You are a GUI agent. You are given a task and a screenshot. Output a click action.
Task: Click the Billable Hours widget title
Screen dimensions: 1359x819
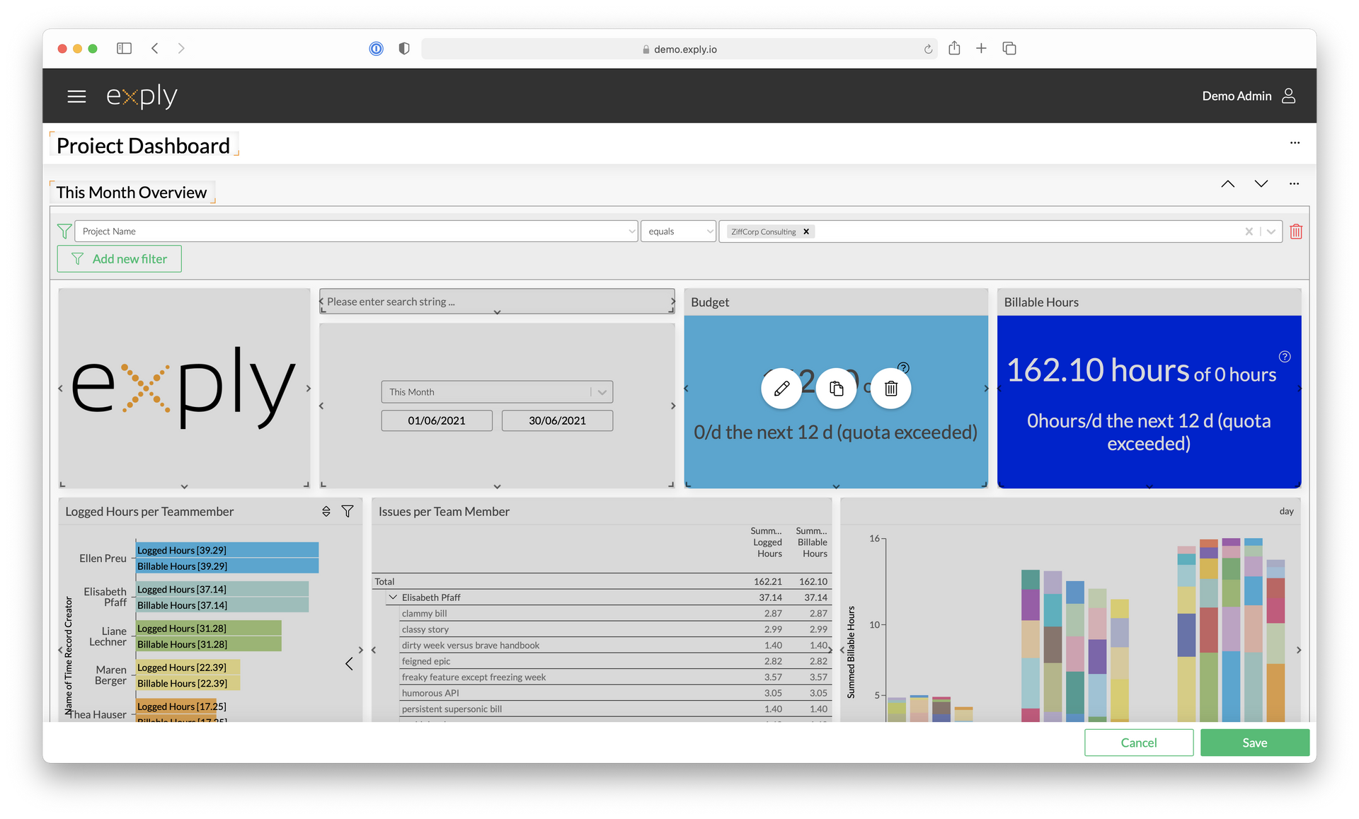pos(1041,302)
